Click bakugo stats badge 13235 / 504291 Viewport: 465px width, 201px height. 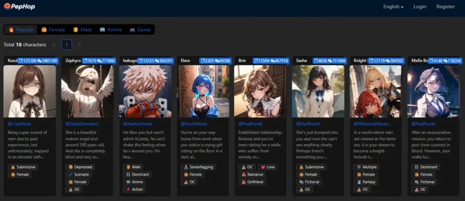point(156,61)
